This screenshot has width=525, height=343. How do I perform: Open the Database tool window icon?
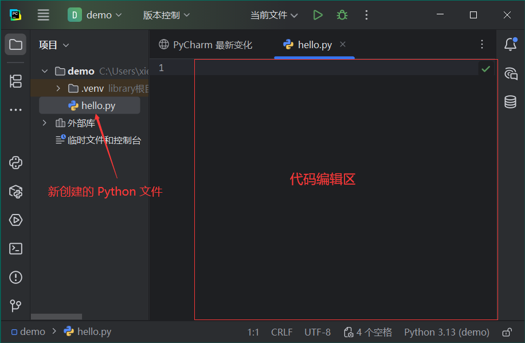click(x=511, y=102)
